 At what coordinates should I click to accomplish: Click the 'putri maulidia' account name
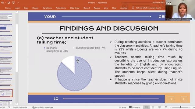[x=158, y=3]
